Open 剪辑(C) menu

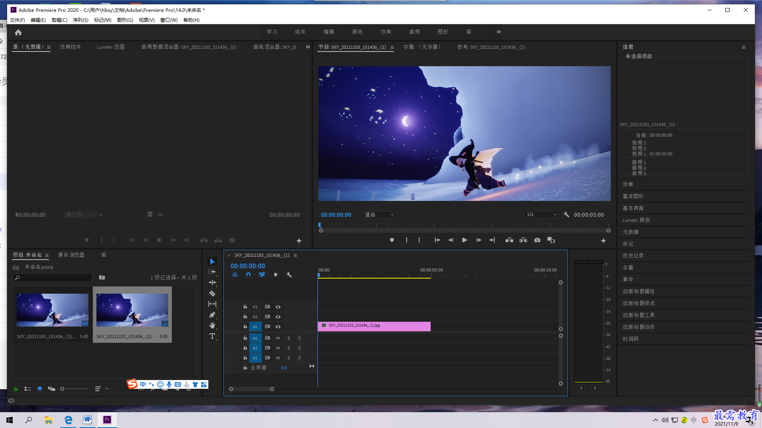click(x=60, y=20)
